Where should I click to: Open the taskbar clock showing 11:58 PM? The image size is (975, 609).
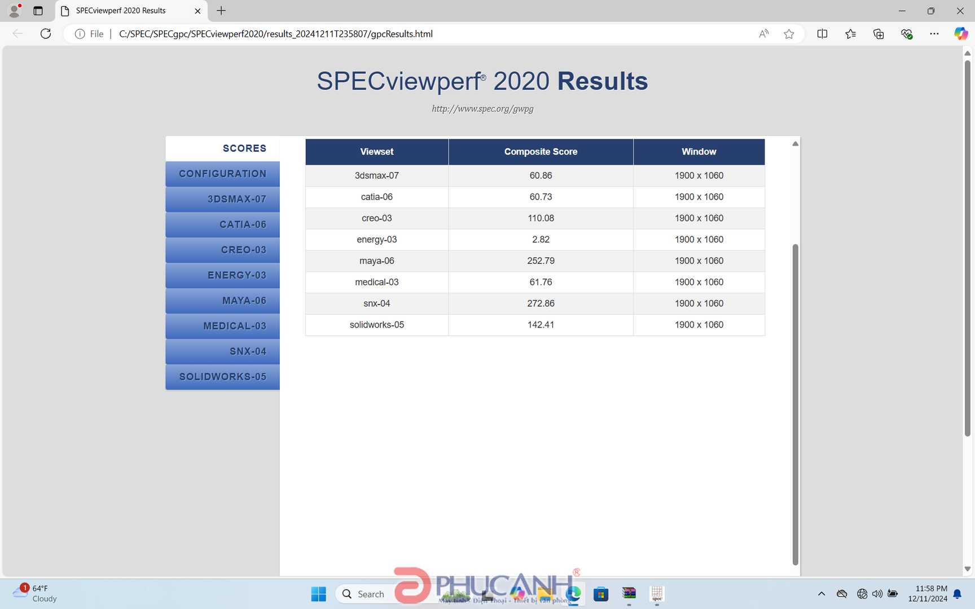pyautogui.click(x=928, y=594)
